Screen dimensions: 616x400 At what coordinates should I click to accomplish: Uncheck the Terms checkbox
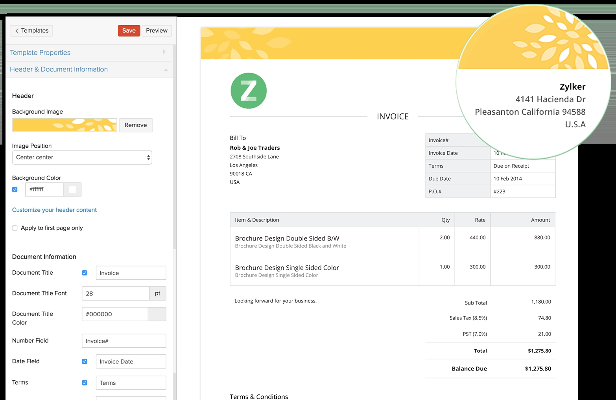(85, 382)
